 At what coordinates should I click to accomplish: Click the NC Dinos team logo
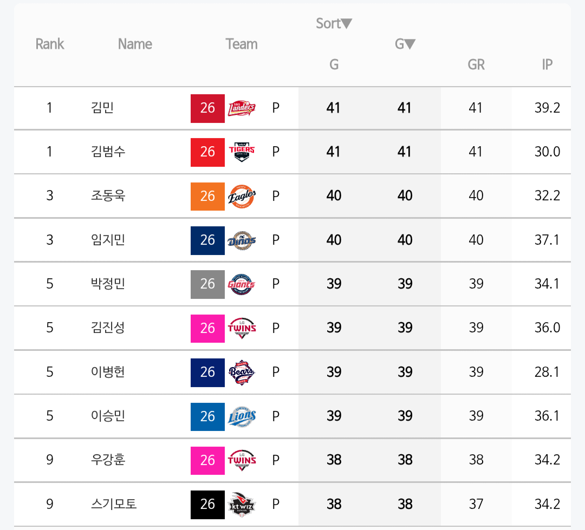click(242, 240)
